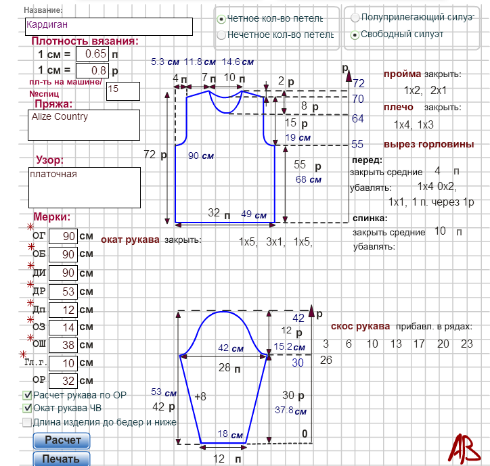Image resolution: width=490 pixels, height=466 pixels.
Task: Click the спинка: label
Action: coord(370,218)
